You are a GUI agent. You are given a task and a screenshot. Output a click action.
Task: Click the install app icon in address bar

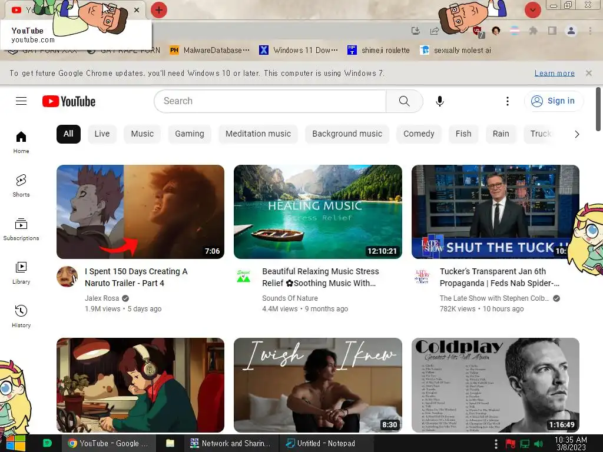click(416, 31)
